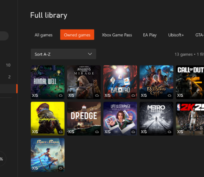Click the sidebar search field
204x177 pixels.
[x=4, y=36]
